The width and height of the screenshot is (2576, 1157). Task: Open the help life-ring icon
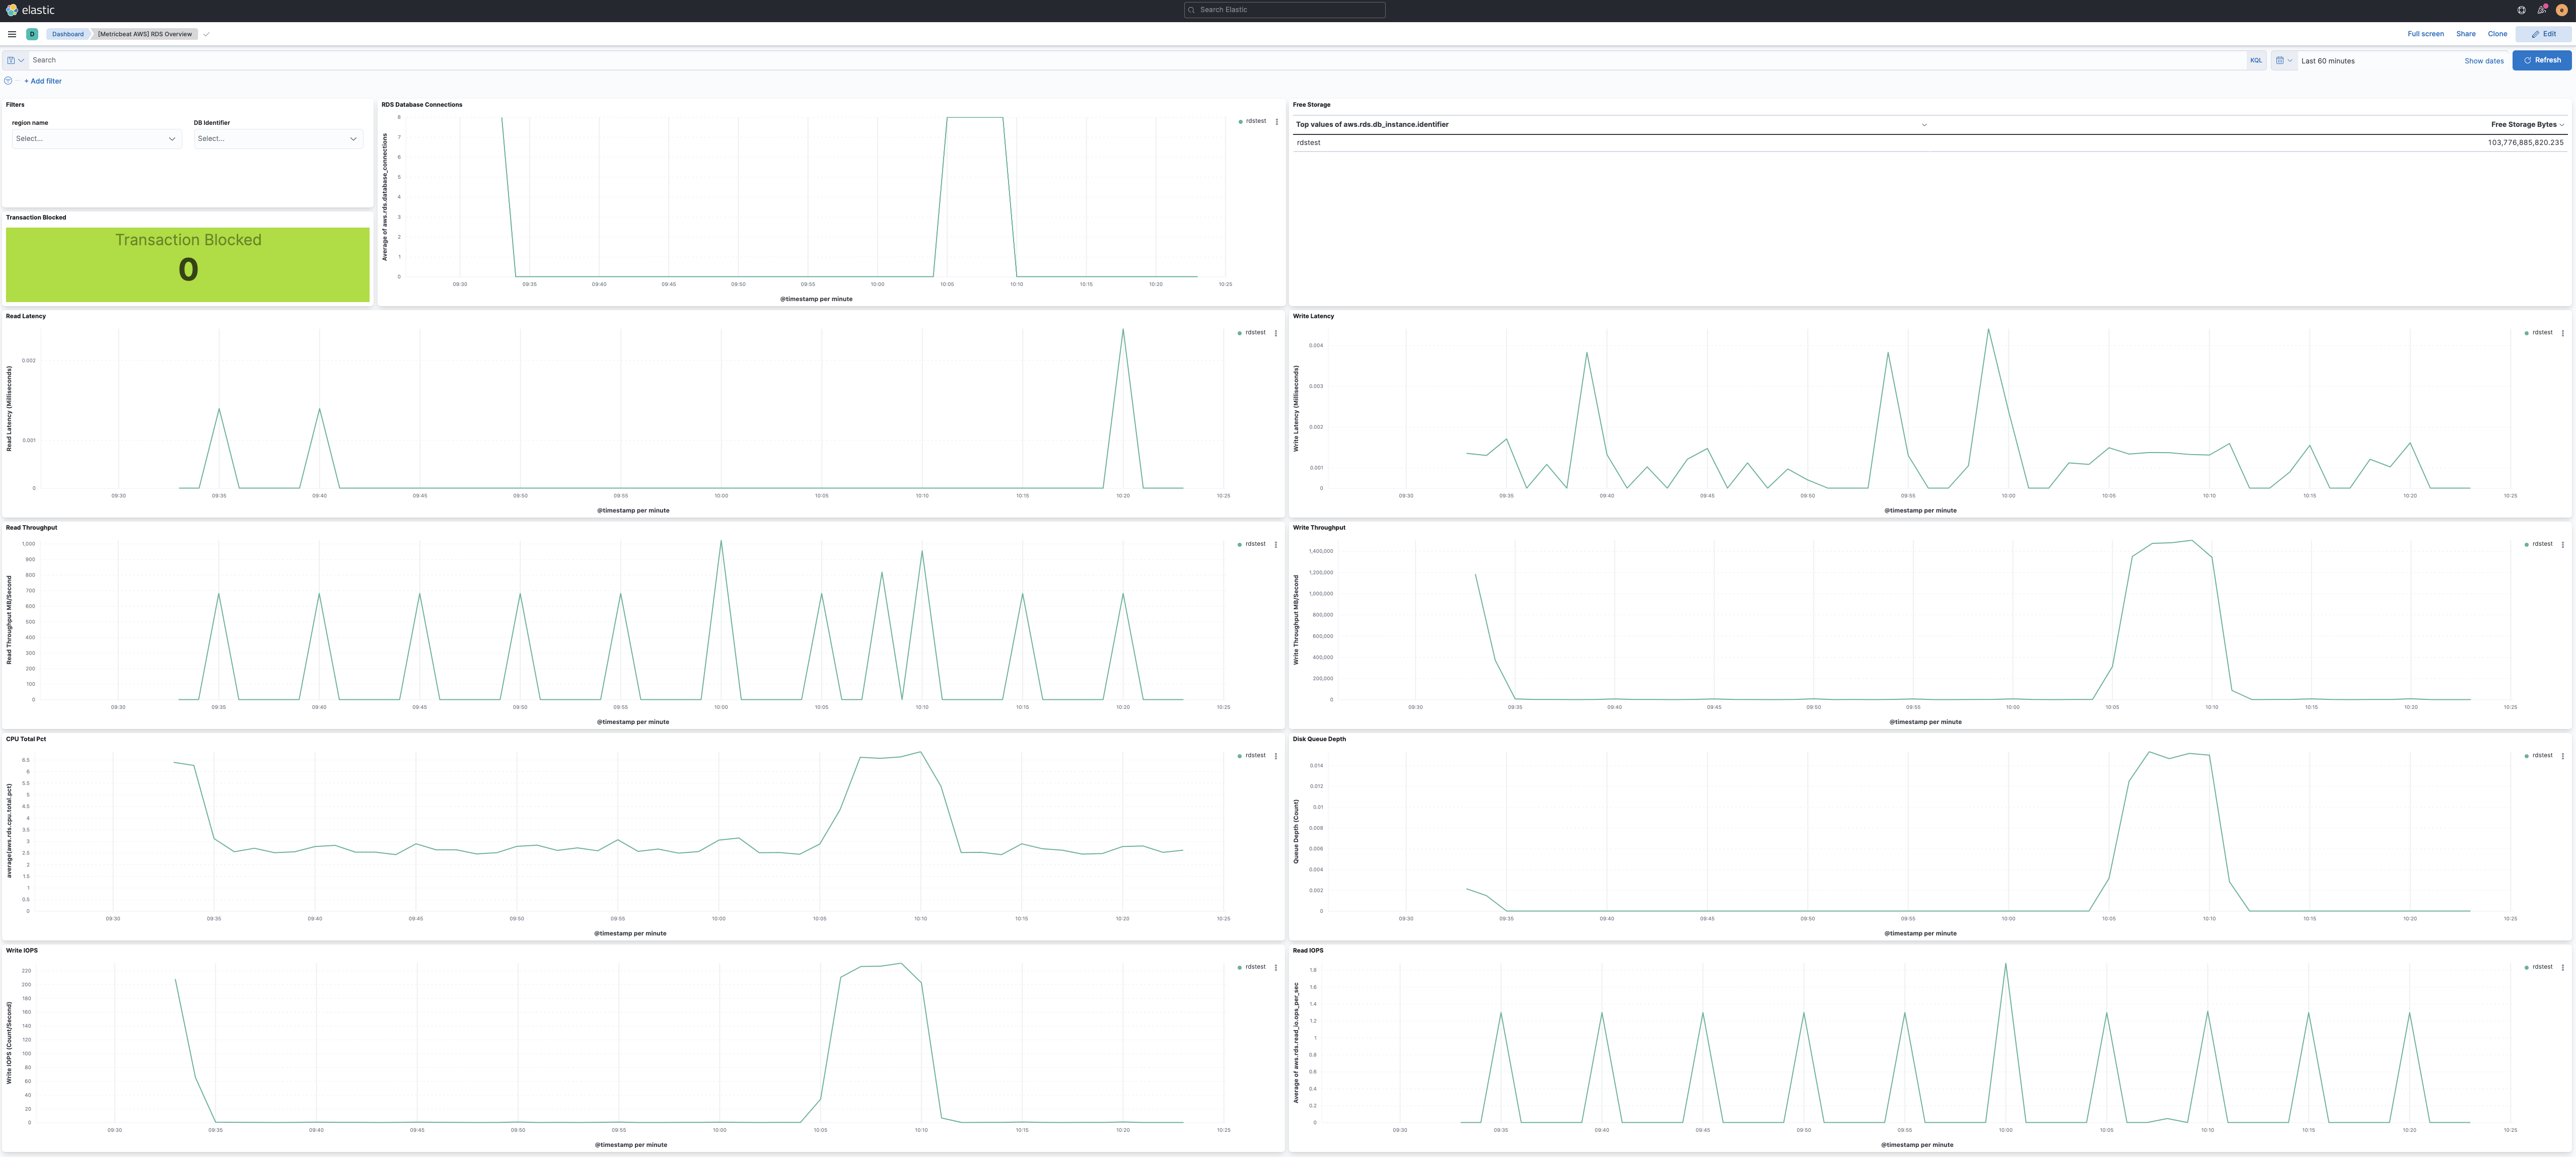2521,9
